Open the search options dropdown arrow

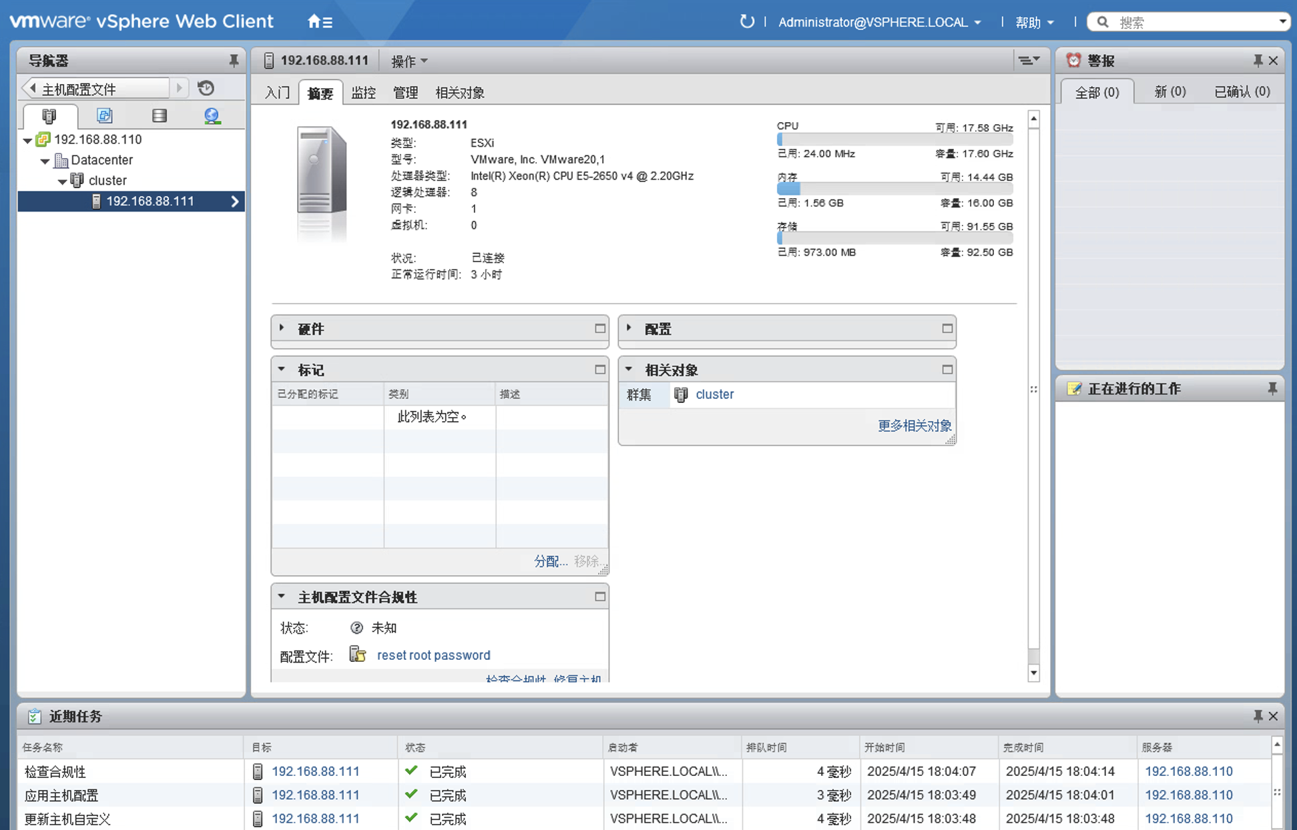pyautogui.click(x=1282, y=22)
